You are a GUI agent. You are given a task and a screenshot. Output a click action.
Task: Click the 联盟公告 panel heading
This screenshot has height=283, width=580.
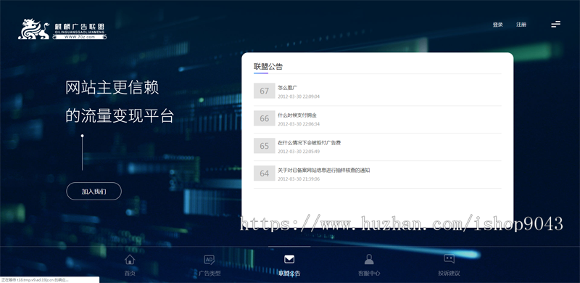coord(268,67)
